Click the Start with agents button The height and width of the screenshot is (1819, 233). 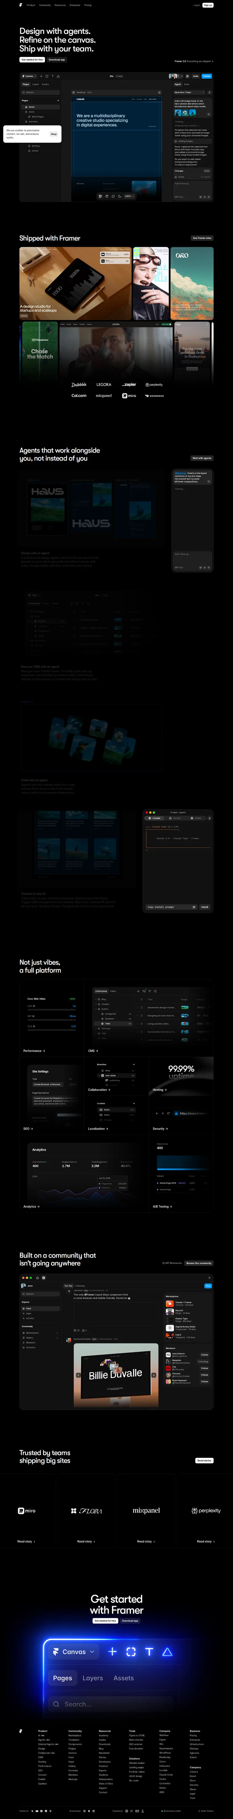tap(202, 458)
